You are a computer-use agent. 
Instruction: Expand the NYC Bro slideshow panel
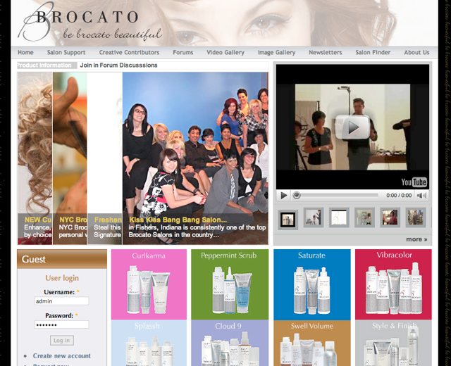[70, 158]
